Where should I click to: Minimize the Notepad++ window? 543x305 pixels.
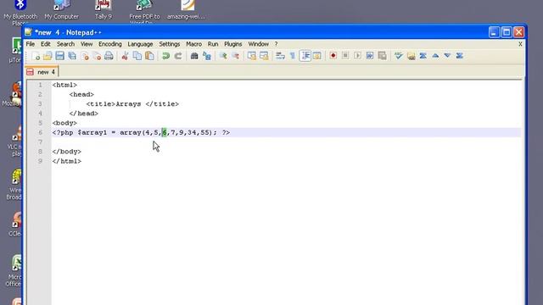pos(494,32)
